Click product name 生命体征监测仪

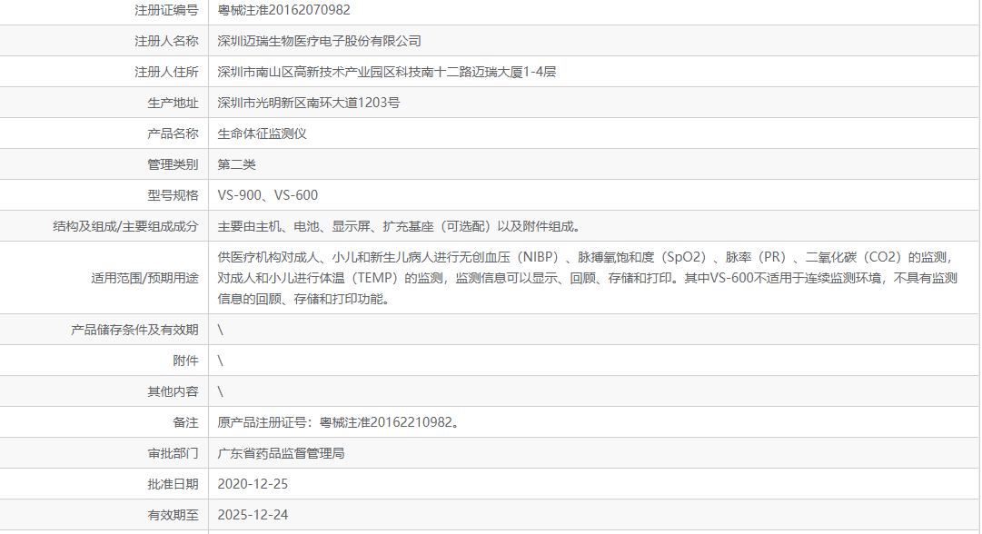coord(253,133)
